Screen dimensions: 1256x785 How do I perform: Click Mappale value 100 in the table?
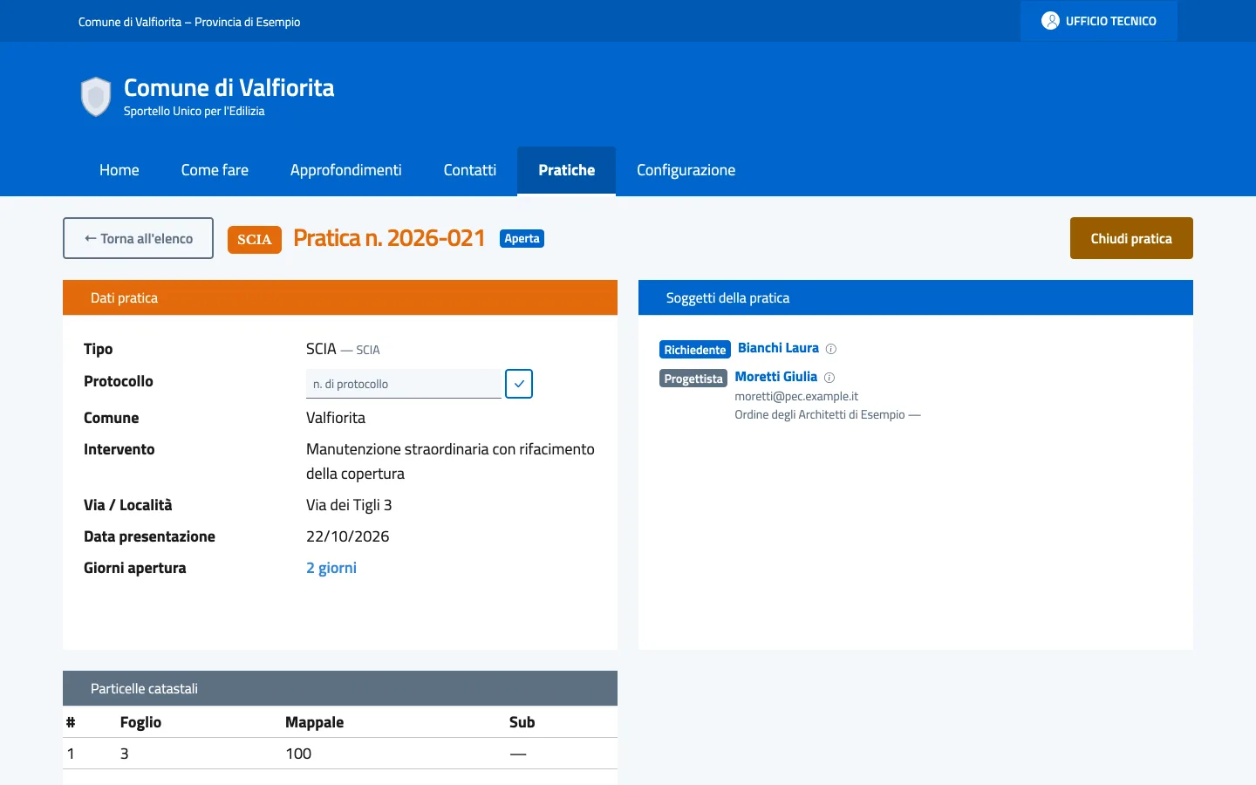tap(298, 754)
